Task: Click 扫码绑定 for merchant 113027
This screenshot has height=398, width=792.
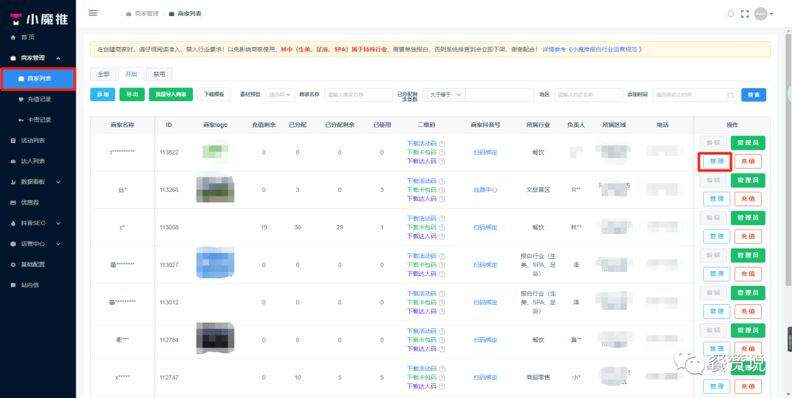Action: coord(485,265)
